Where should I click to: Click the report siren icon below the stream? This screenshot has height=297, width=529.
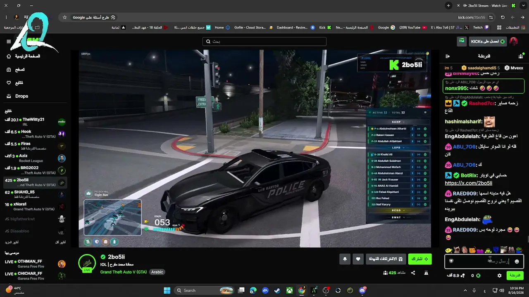426,273
